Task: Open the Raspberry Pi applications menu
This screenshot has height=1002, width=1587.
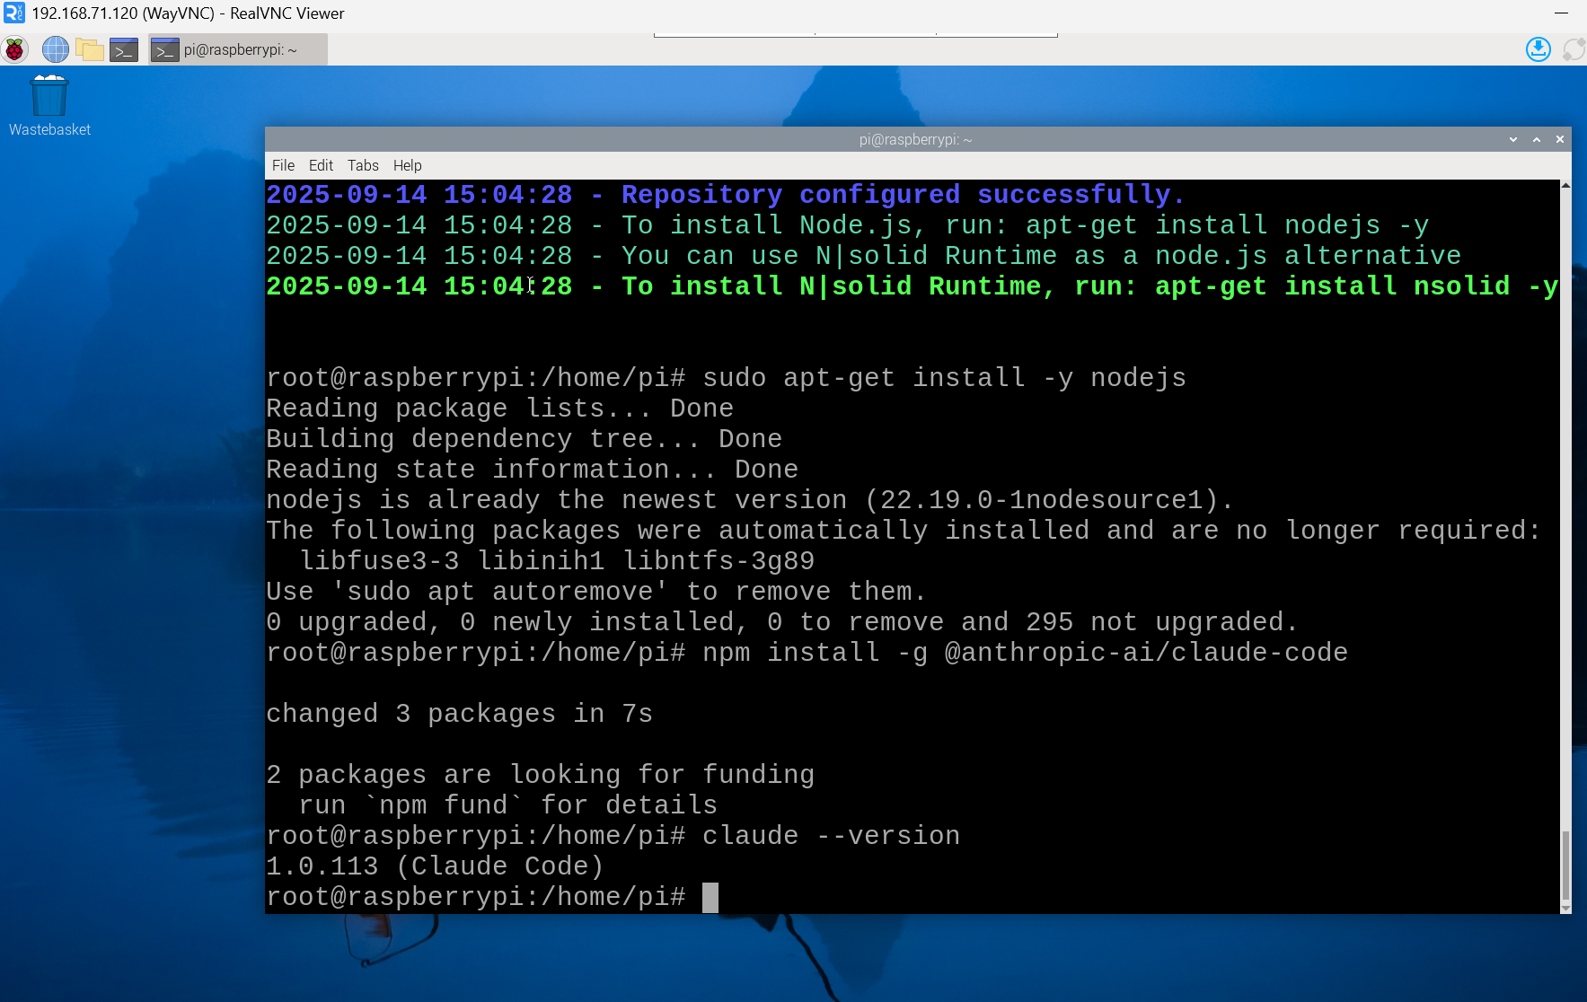Action: pyautogui.click(x=14, y=49)
